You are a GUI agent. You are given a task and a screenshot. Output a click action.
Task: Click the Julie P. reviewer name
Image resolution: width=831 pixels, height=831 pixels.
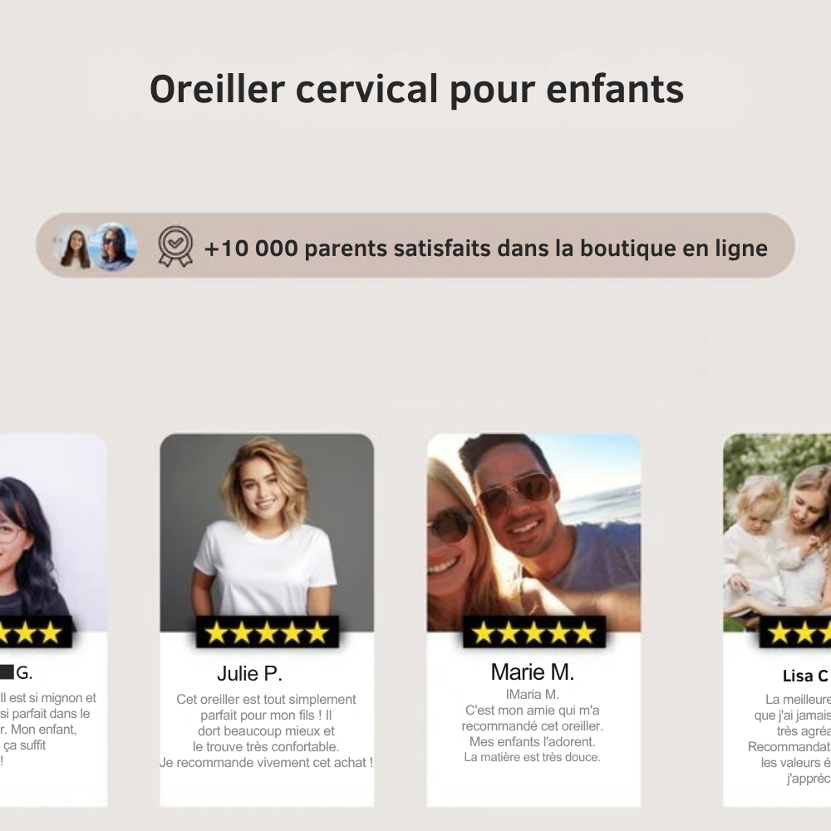pos(249,674)
